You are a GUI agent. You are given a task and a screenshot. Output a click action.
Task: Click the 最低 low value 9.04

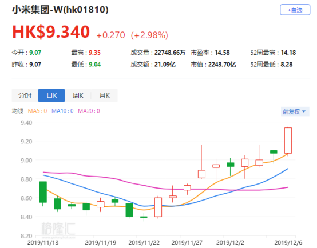click(x=95, y=65)
